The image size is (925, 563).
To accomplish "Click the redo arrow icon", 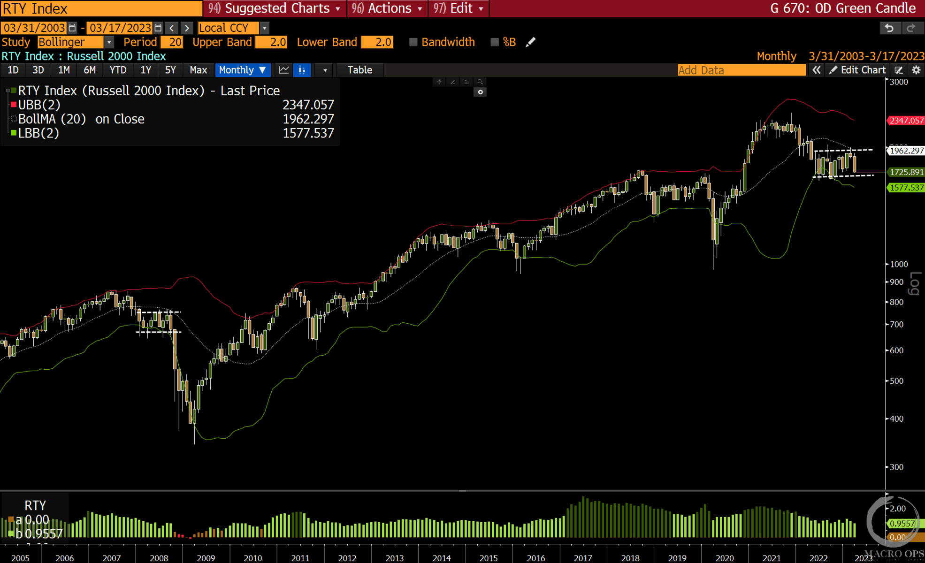I will pyautogui.click(x=911, y=28).
